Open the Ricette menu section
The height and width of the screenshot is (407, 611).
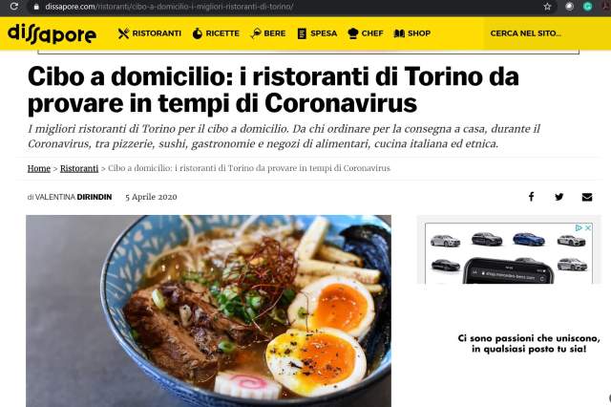(216, 33)
